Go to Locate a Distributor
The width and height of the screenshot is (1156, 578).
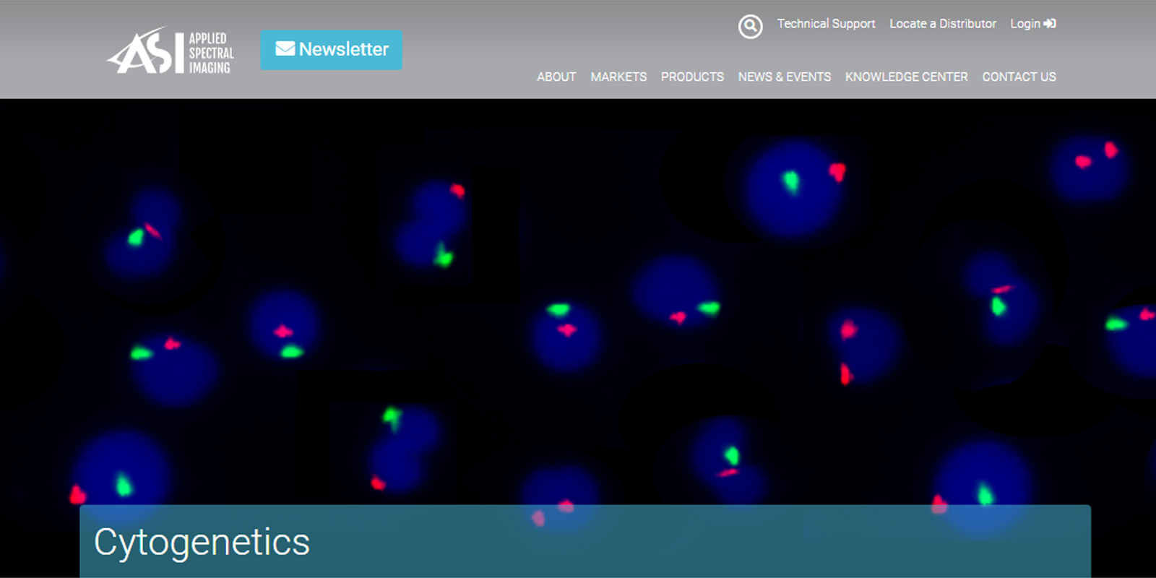tap(942, 24)
